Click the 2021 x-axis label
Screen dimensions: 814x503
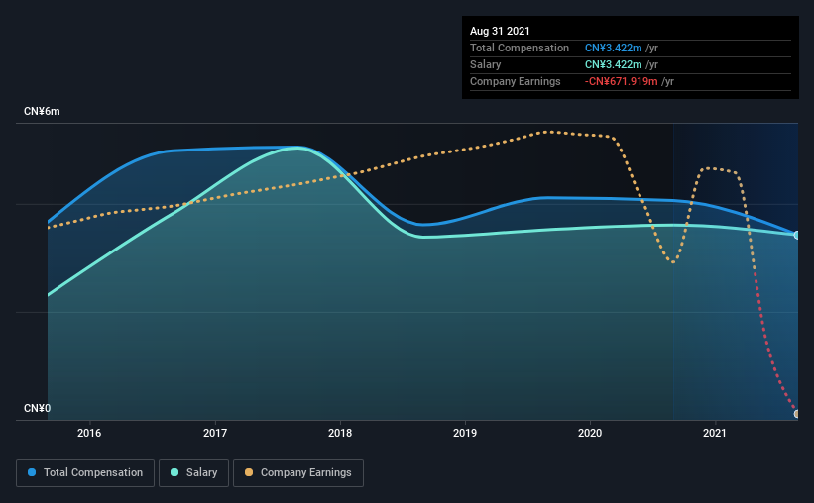tap(715, 433)
